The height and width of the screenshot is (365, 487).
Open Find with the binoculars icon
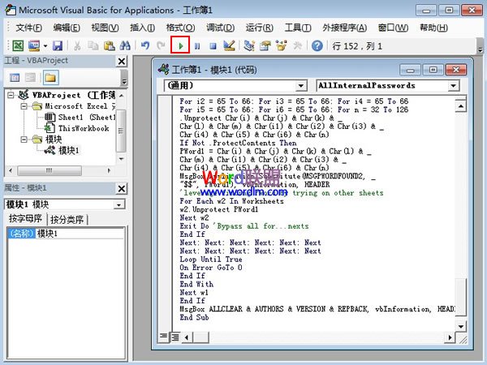(125, 46)
